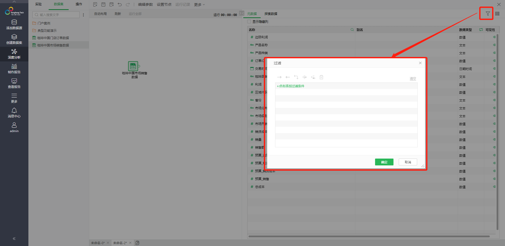The image size is (505, 246).
Task: Click the 清空 clear link
Action: point(413,79)
